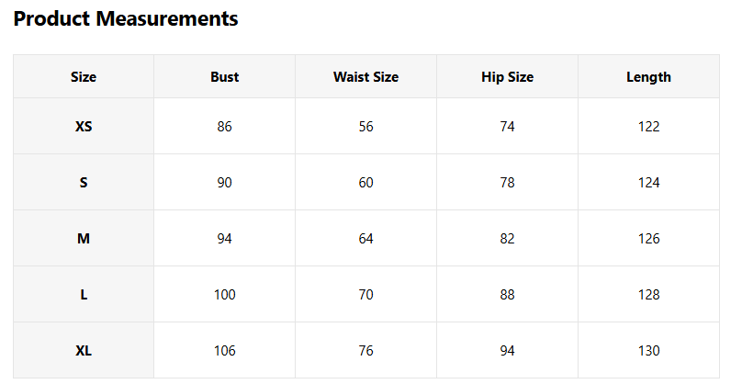Select the M hip value 82

(507, 239)
